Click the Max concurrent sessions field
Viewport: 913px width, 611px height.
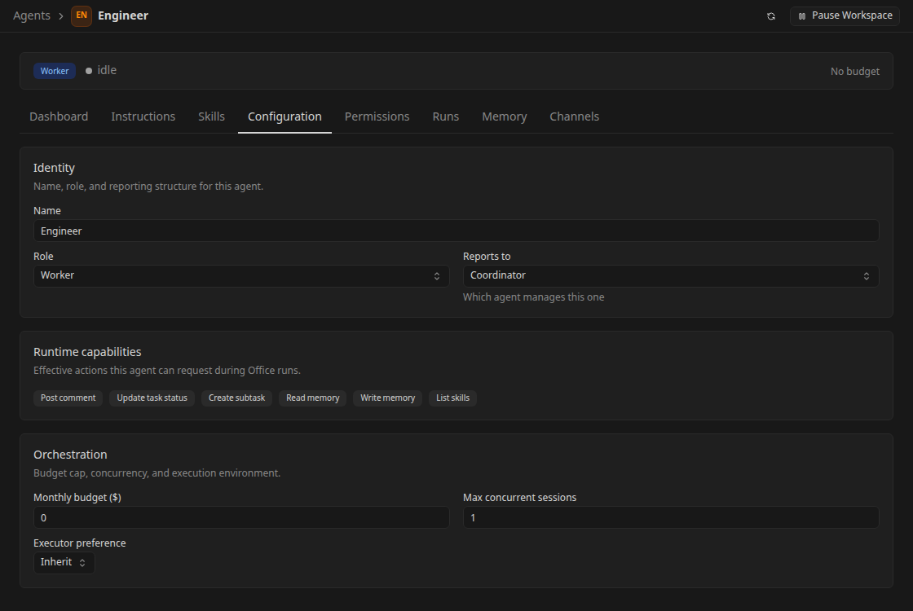pos(671,517)
